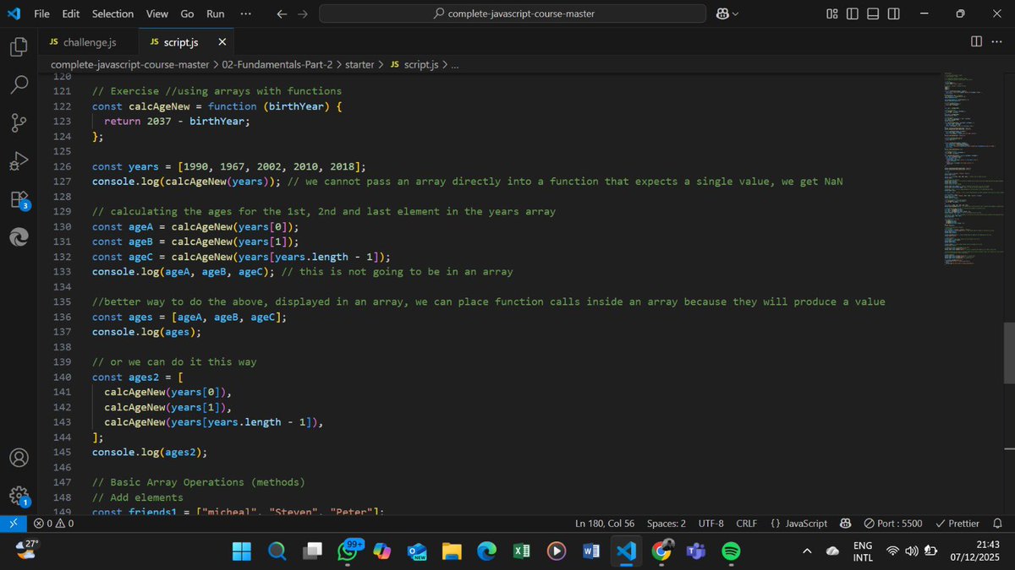Click the Copilot icon in title bar
Image resolution: width=1015 pixels, height=570 pixels.
[722, 14]
